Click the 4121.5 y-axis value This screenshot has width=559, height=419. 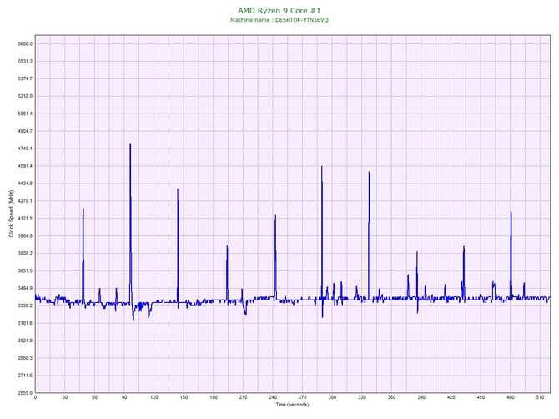point(25,219)
